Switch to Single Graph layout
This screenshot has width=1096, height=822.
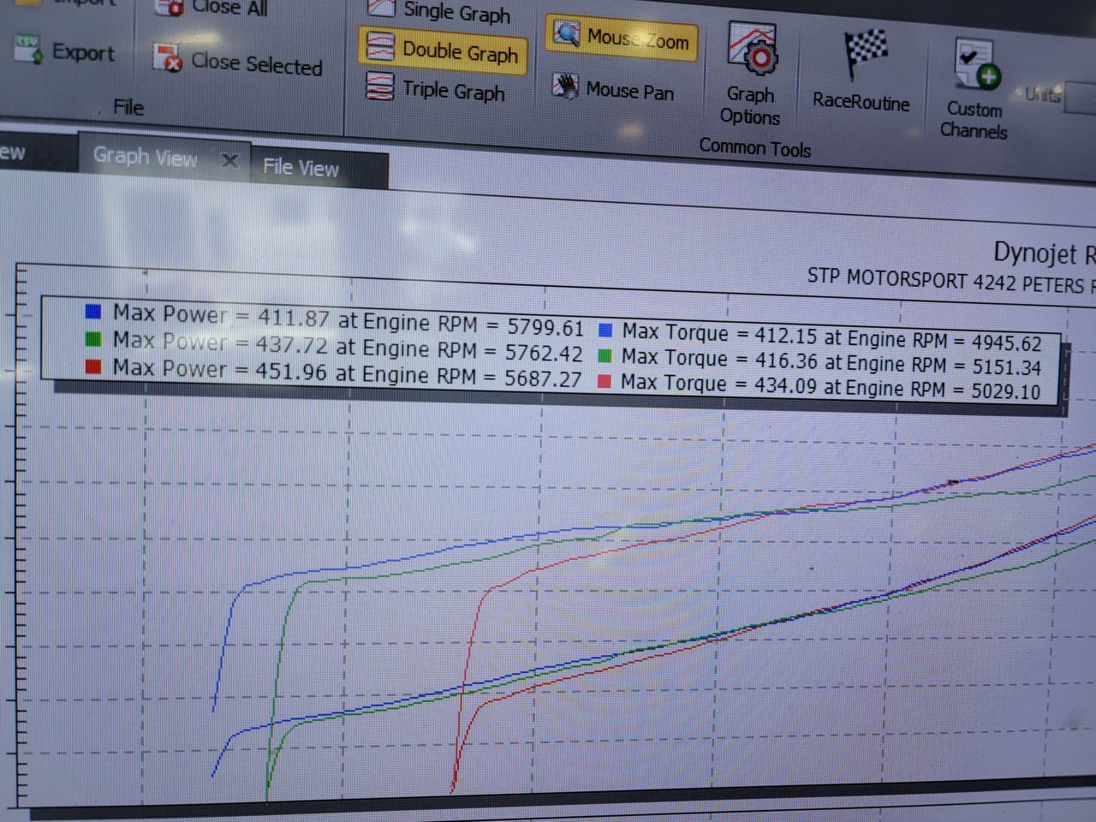456,13
